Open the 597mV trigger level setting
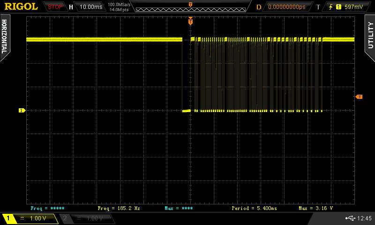 (x=353, y=7)
